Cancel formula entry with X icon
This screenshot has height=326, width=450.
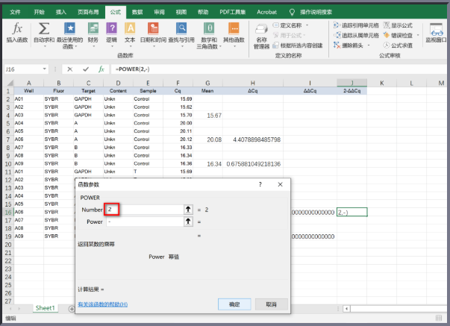[69, 69]
